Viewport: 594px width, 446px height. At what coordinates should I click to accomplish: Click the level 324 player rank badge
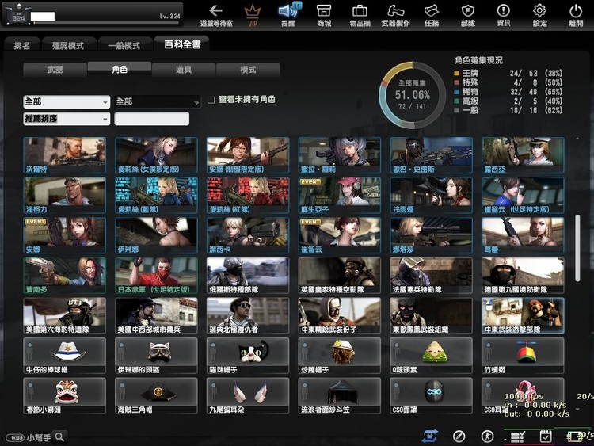(18, 15)
